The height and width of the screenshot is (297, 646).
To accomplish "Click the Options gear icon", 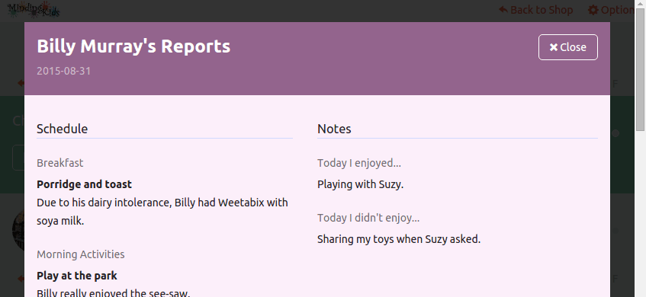I will coord(593,10).
